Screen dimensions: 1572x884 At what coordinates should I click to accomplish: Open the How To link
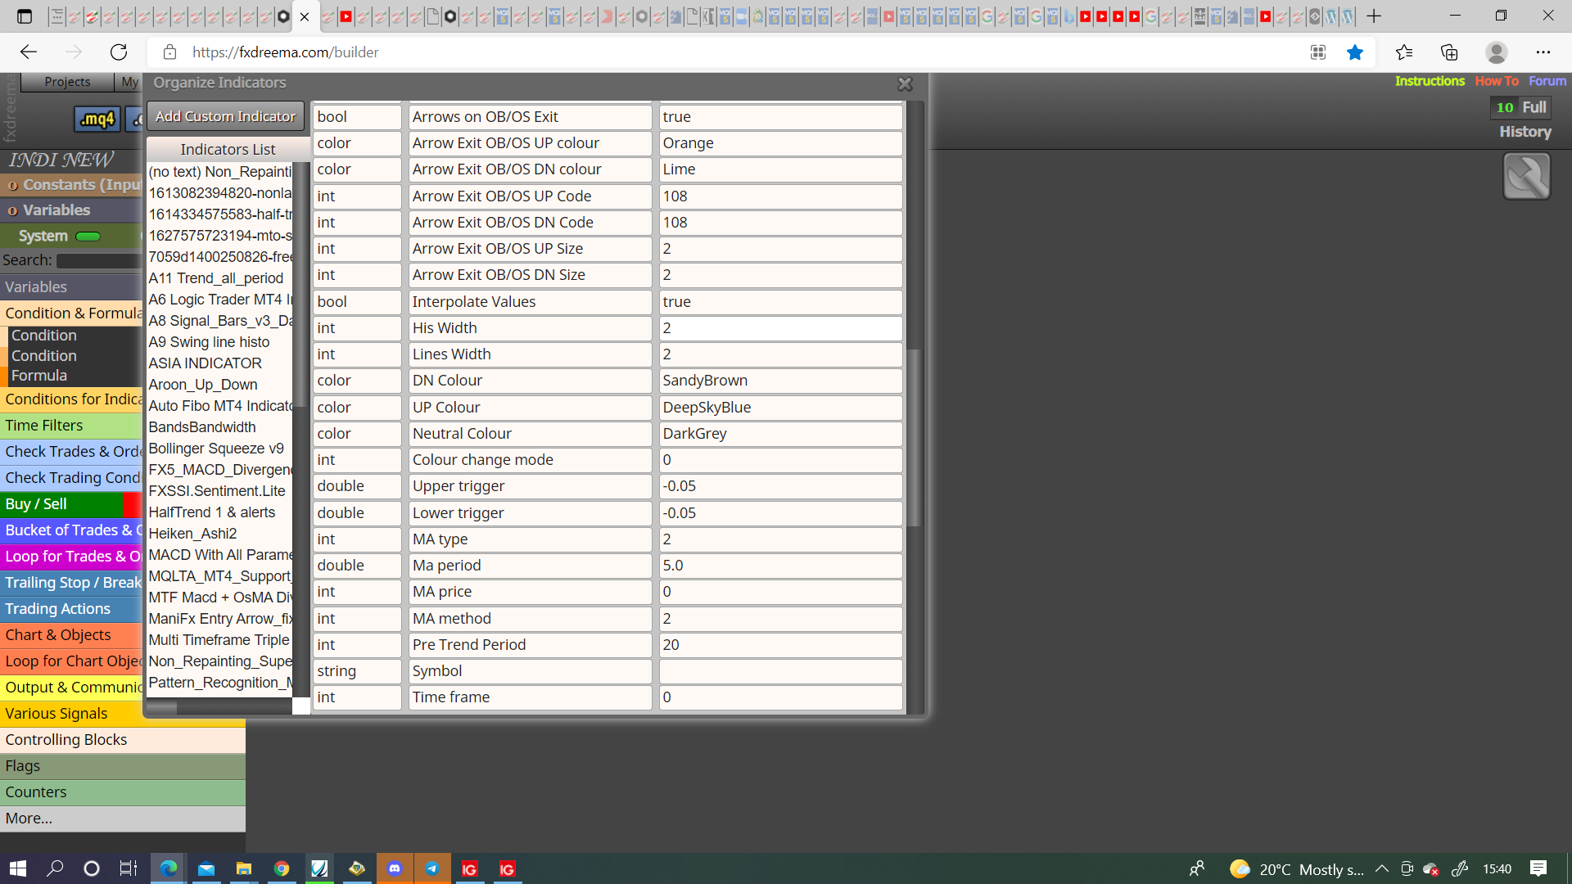tap(1497, 81)
